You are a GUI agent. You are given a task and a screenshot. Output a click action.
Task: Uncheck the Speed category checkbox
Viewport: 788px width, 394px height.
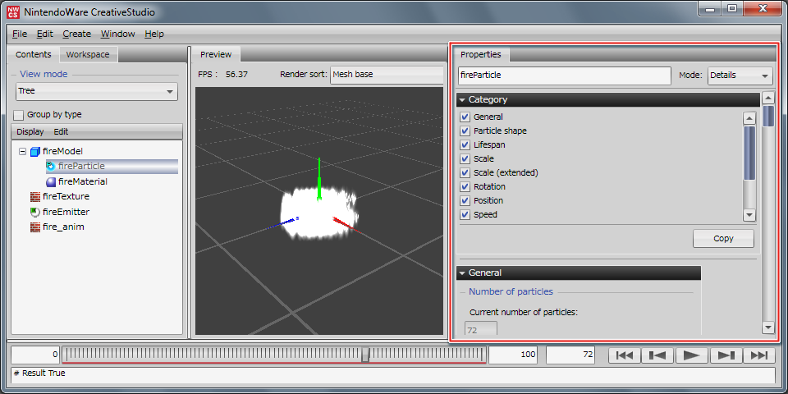(x=465, y=215)
